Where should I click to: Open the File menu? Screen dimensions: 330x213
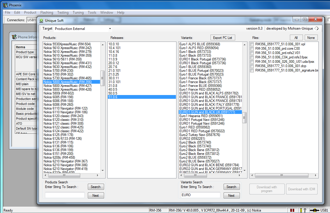pyautogui.click(x=8, y=12)
